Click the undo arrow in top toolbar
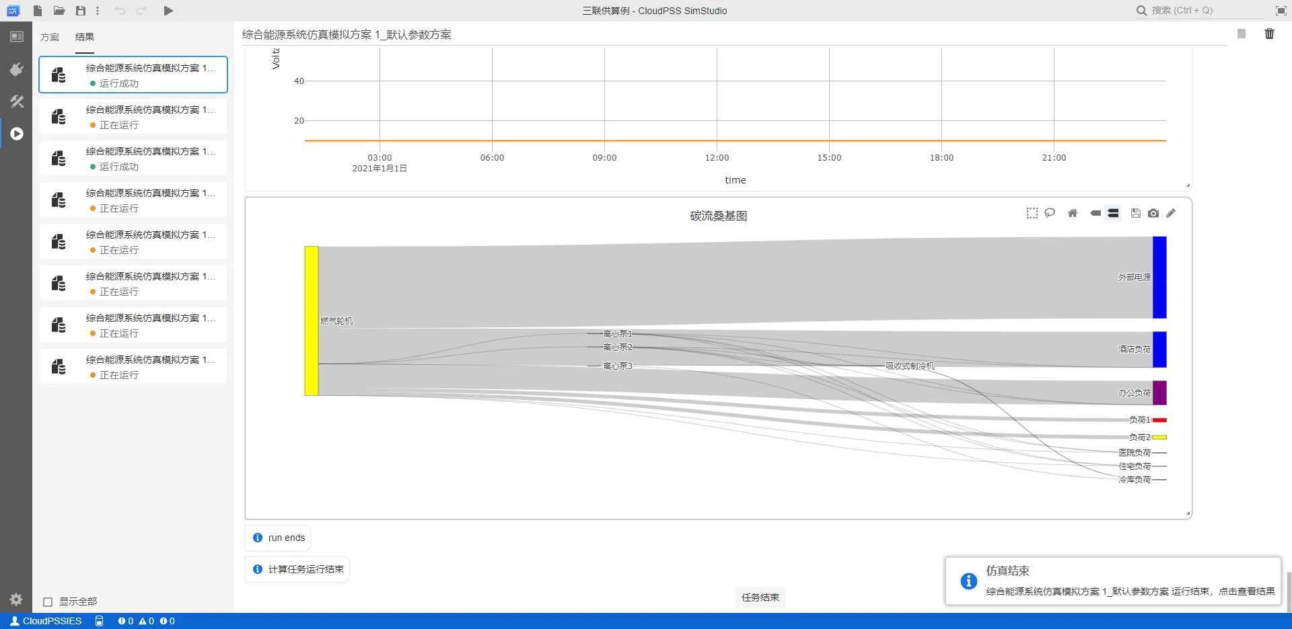The height and width of the screenshot is (629, 1292). pyautogui.click(x=120, y=11)
